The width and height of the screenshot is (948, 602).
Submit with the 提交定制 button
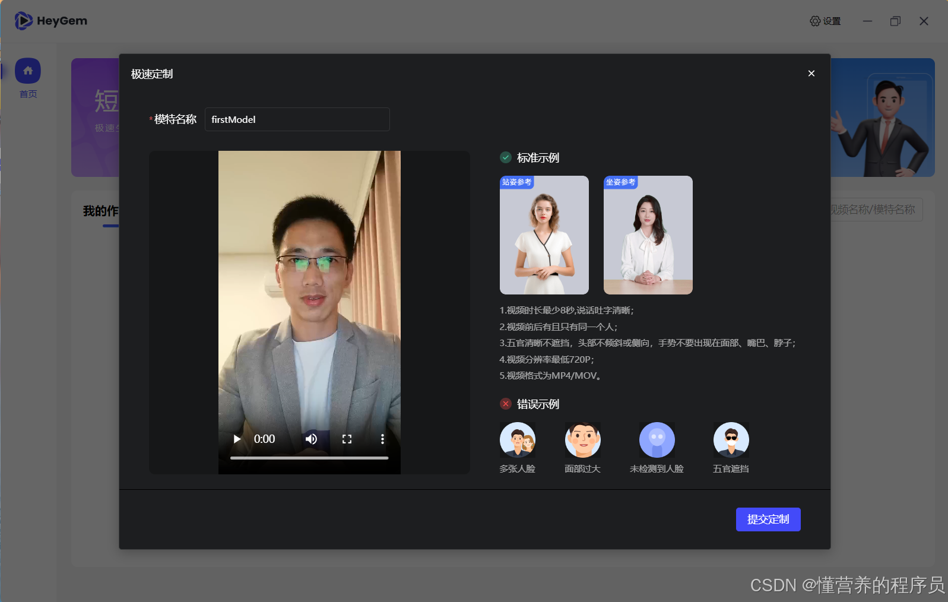point(768,519)
